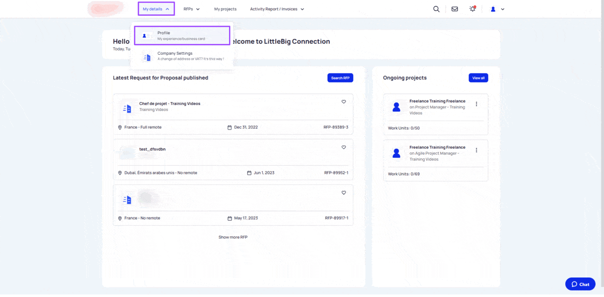
Task: Click Work Units: 0/50 text
Action: [404, 128]
